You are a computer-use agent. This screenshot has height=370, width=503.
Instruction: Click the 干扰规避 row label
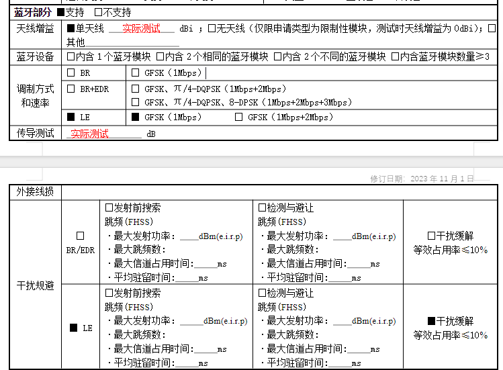coord(36,285)
